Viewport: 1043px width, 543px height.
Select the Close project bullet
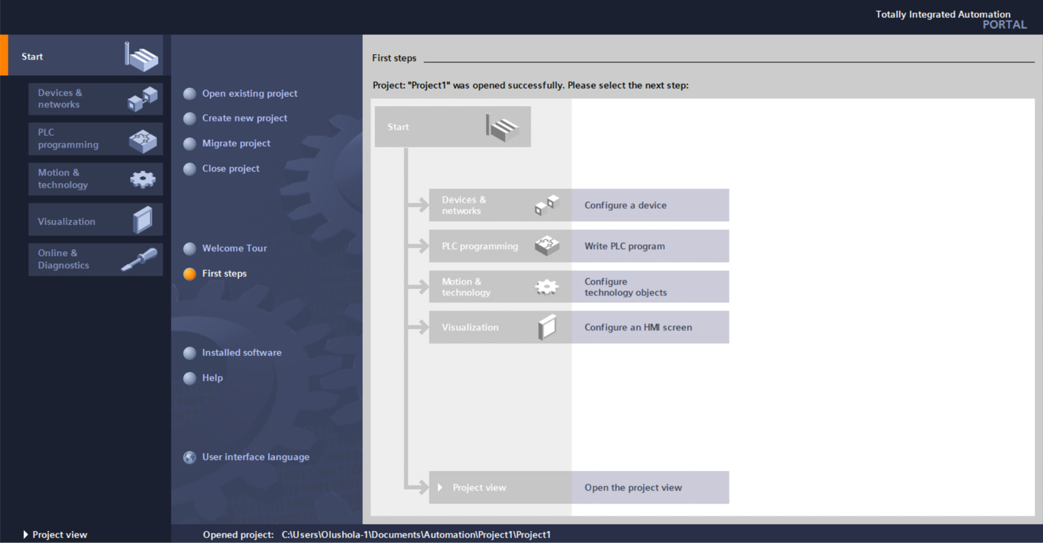190,169
